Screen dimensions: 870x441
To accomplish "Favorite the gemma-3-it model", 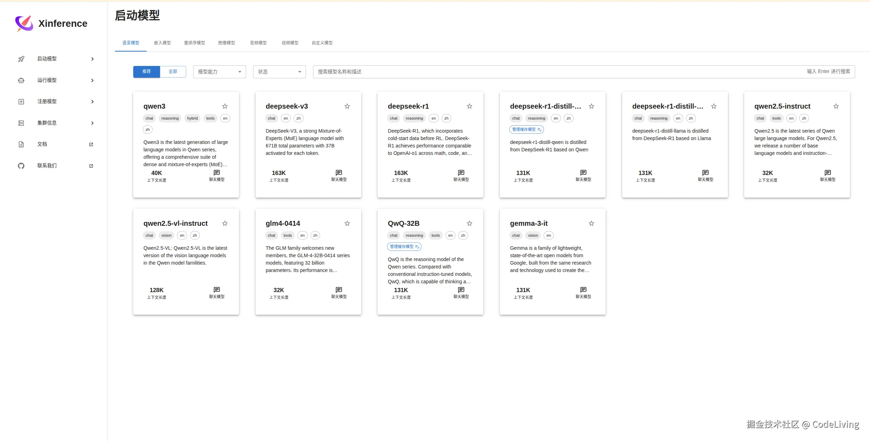I will tap(592, 223).
